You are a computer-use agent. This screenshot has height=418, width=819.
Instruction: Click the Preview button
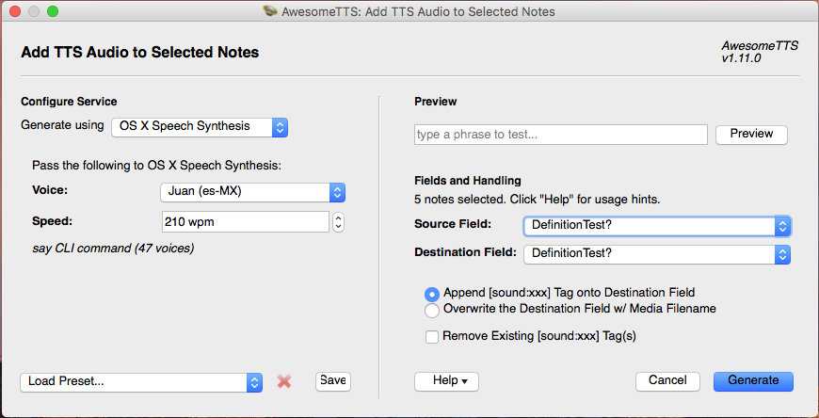tap(751, 135)
